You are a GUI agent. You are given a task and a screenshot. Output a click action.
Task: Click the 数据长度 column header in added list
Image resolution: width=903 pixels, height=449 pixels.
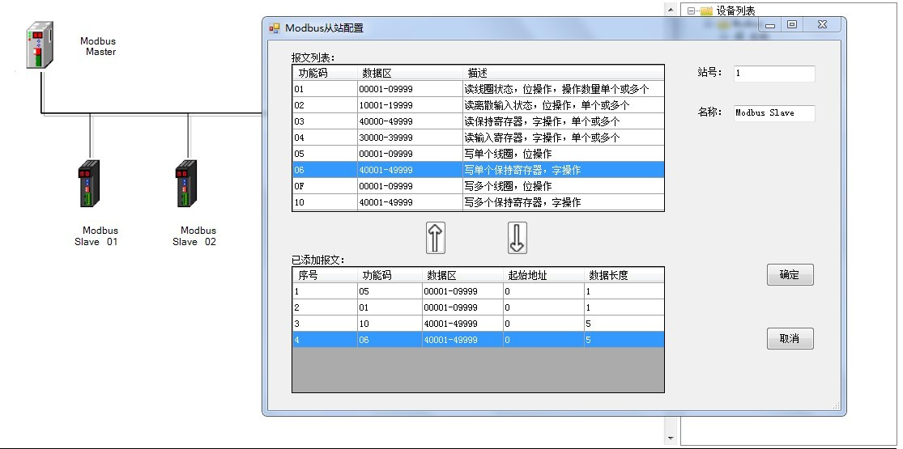tap(623, 275)
